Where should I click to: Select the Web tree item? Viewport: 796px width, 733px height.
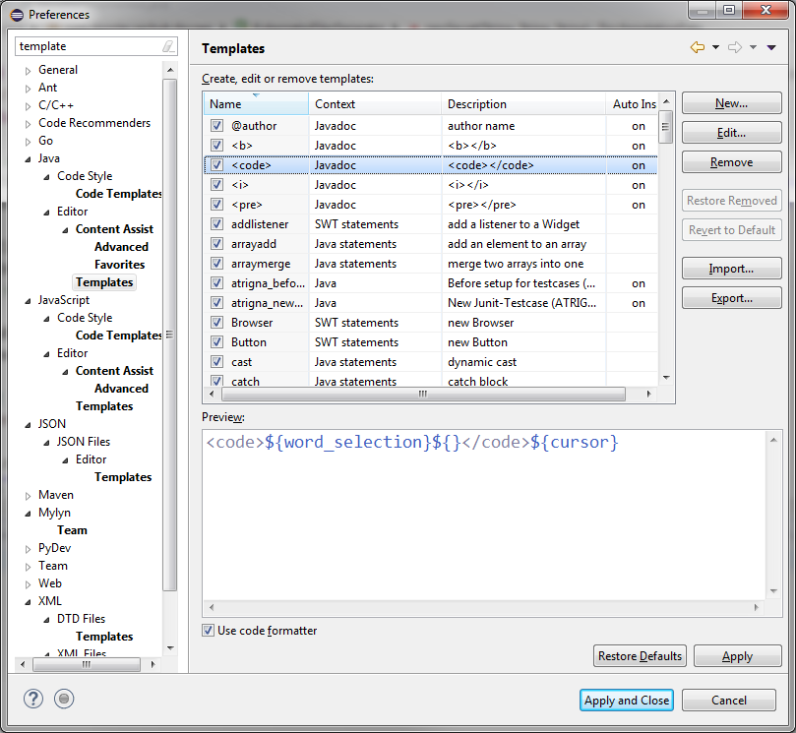(50, 583)
